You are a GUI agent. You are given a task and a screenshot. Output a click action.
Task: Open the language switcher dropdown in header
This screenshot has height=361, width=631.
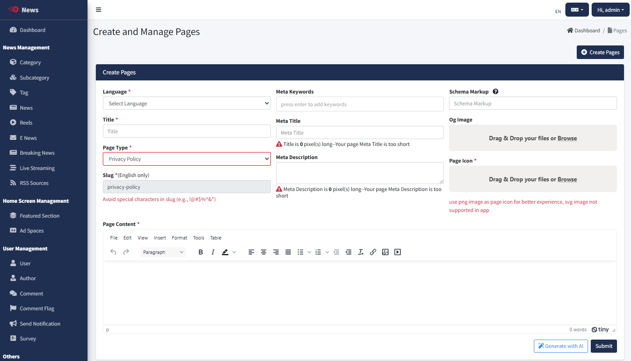[x=577, y=10]
